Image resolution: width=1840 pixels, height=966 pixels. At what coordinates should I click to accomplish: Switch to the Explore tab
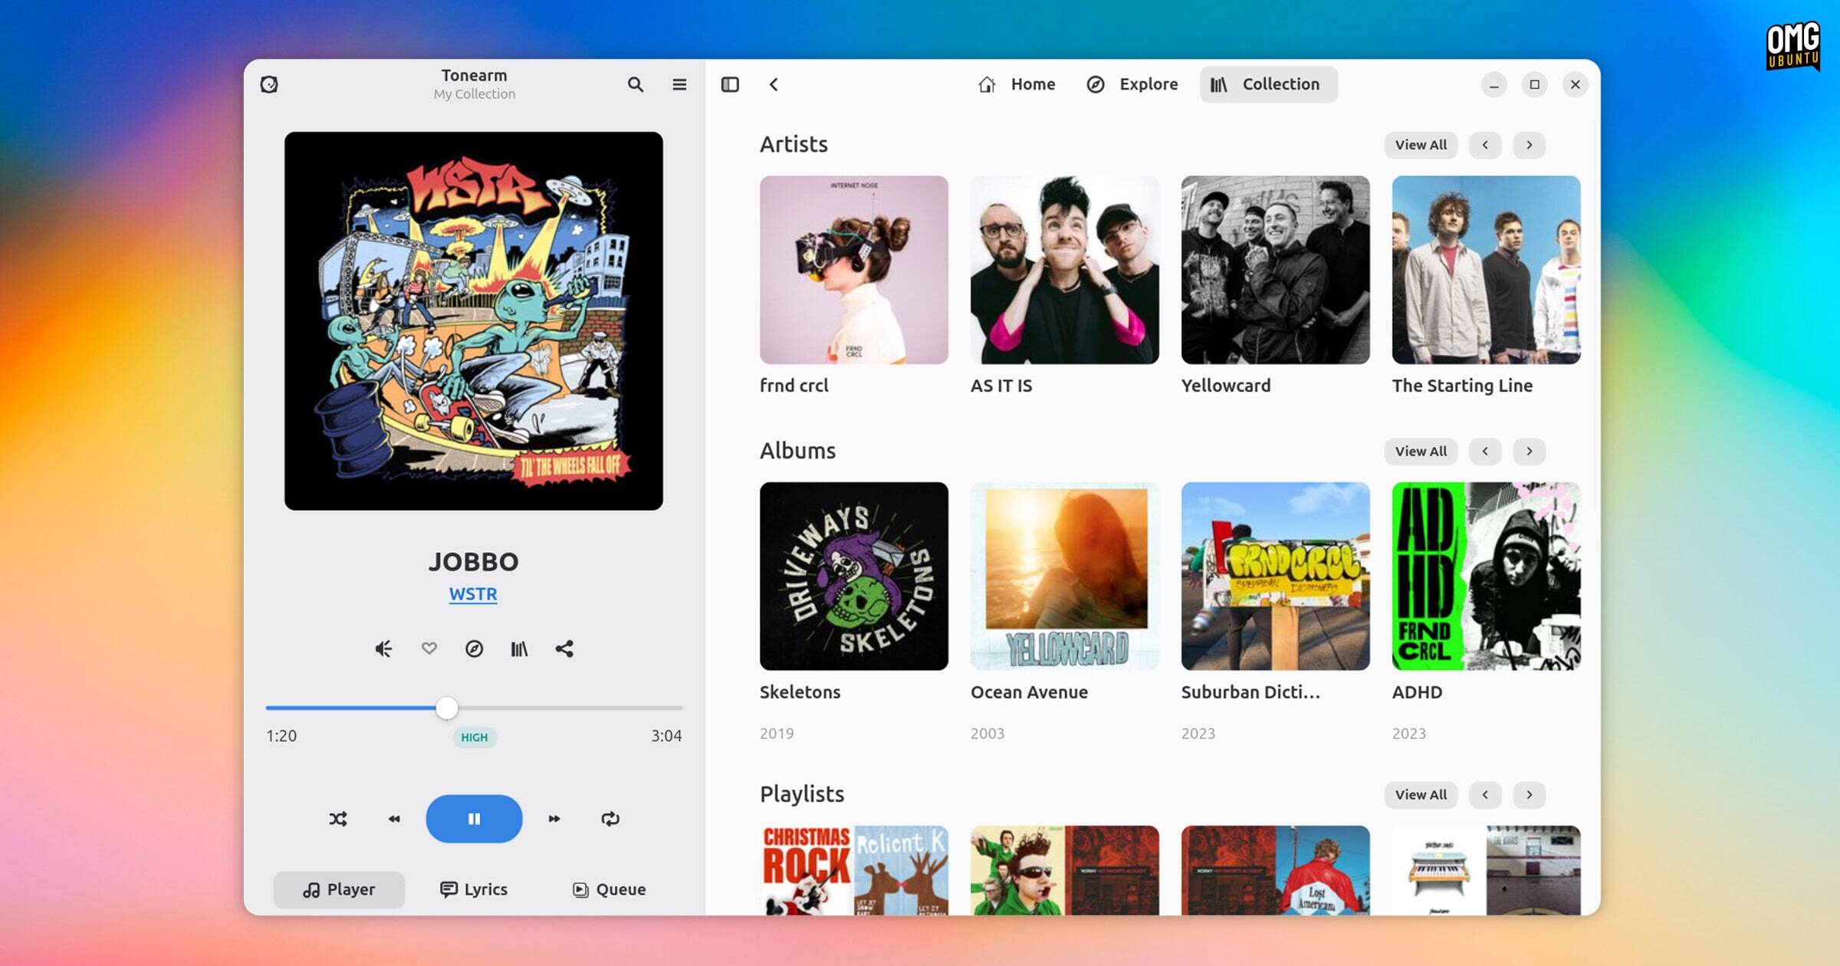pyautogui.click(x=1132, y=84)
